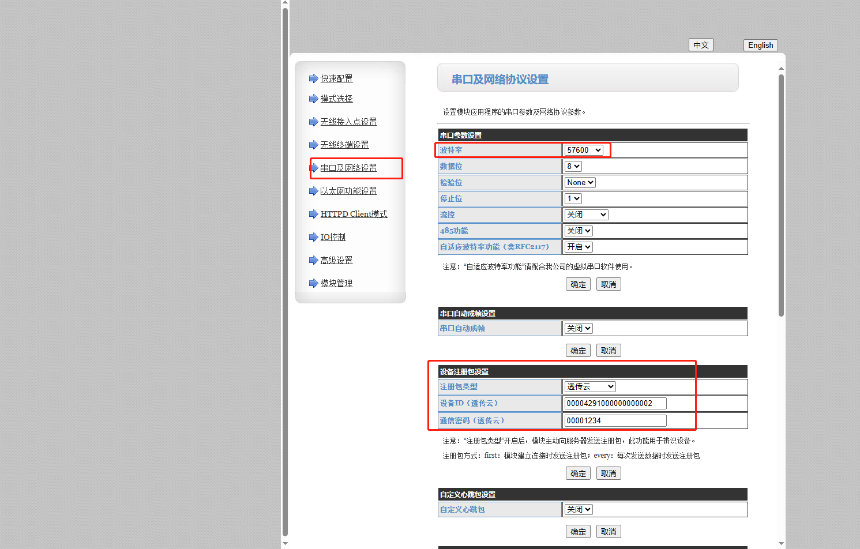Screen dimensions: 860x549
Task: Change the 自适应波特率功能 dropdown
Action: (x=579, y=247)
